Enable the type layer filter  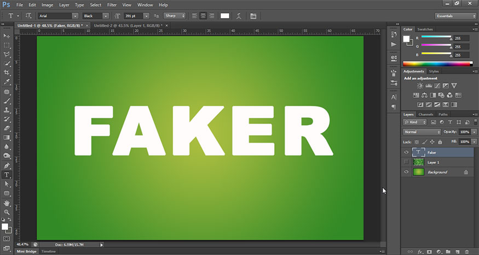tap(450, 122)
